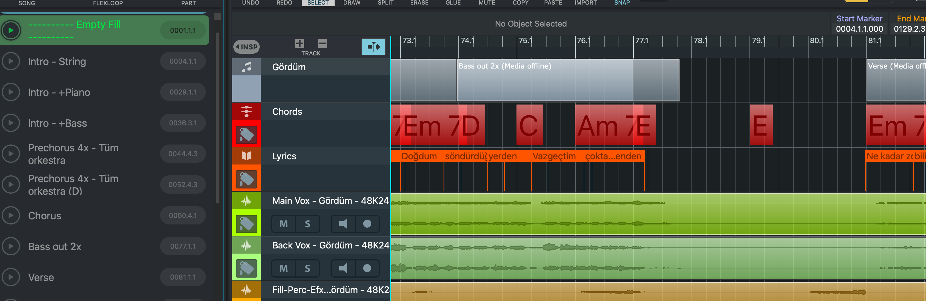Play the Intro - String part
The width and height of the screenshot is (926, 301).
[11, 61]
